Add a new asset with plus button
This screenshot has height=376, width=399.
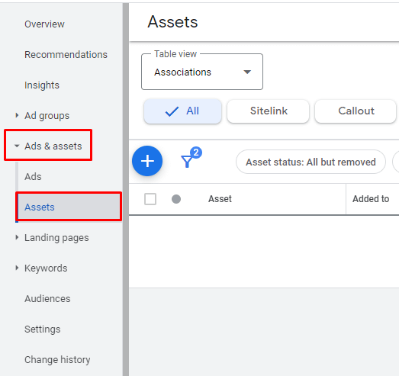(147, 161)
